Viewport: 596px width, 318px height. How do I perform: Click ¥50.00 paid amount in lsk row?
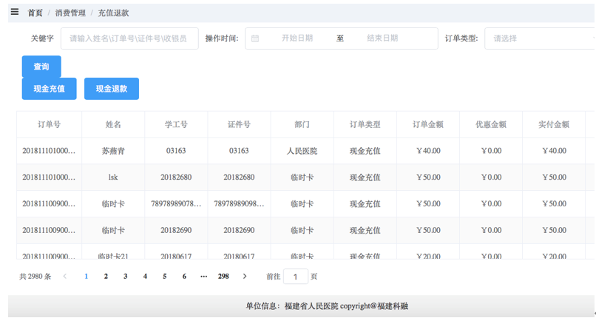tap(554, 177)
